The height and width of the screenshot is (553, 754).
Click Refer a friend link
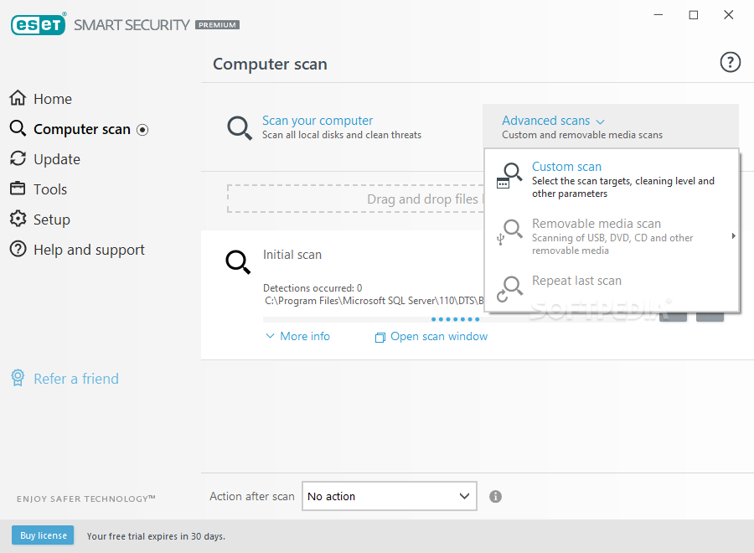click(76, 379)
